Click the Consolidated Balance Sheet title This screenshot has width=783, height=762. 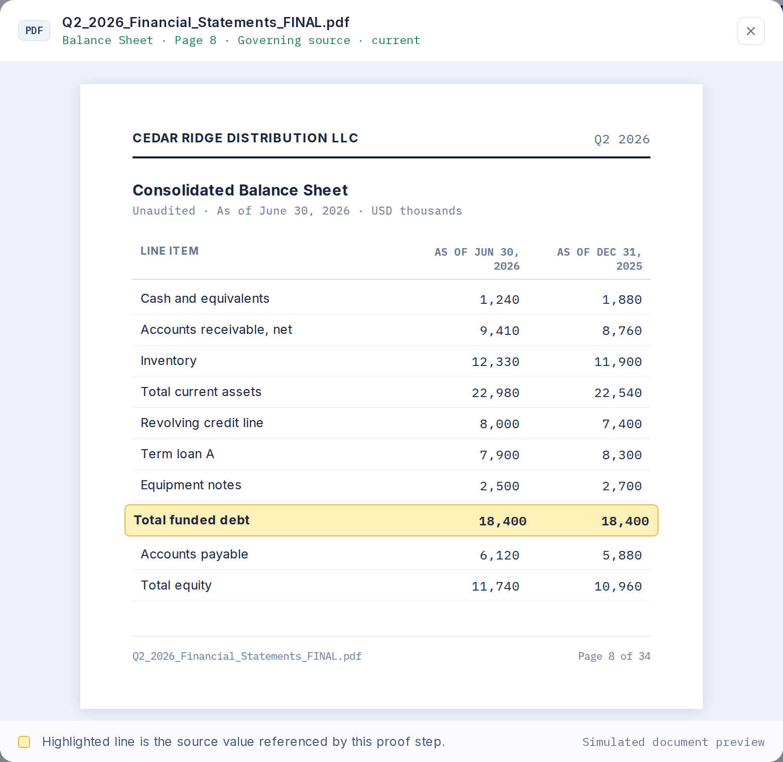tap(240, 190)
